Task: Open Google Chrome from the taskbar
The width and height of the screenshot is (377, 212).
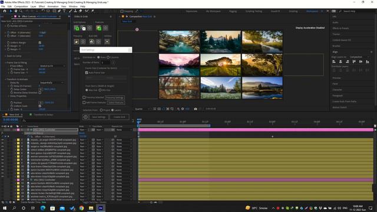Action: (81, 208)
